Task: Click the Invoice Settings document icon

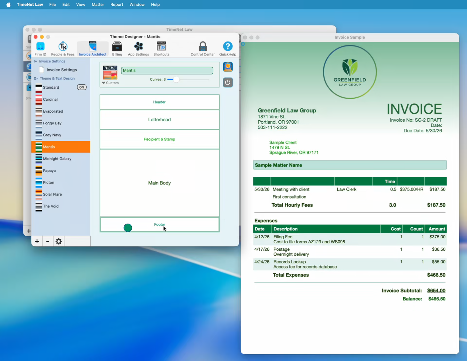Action: 42,70
